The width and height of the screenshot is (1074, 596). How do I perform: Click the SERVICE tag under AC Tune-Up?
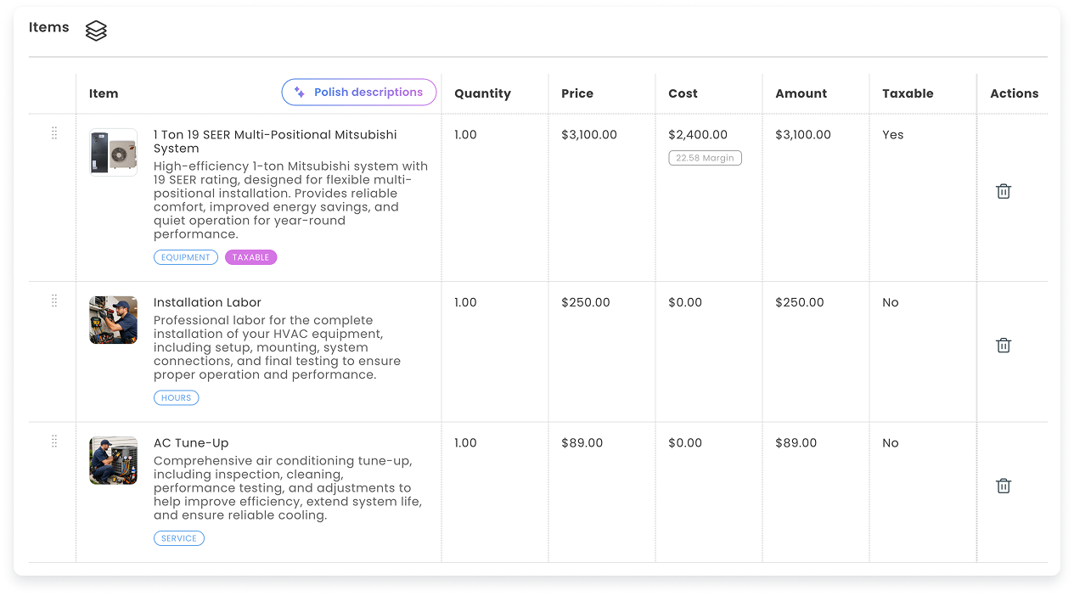[x=179, y=538]
